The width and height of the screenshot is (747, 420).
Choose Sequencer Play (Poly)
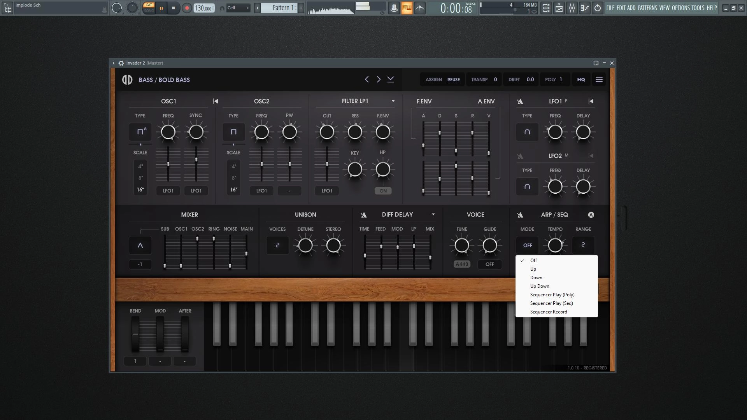[556, 295]
